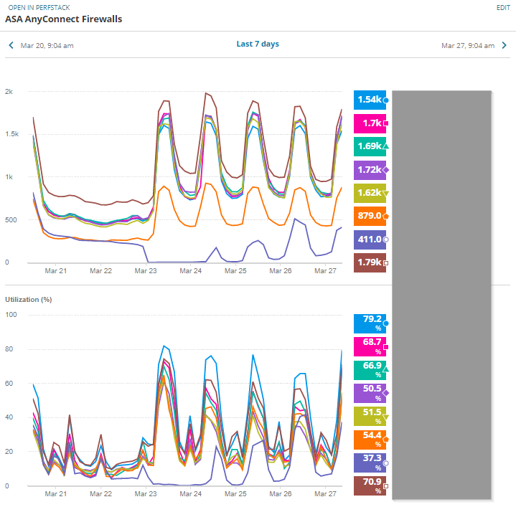Click the EDIT link
Image resolution: width=516 pixels, height=507 pixels.
pos(503,8)
